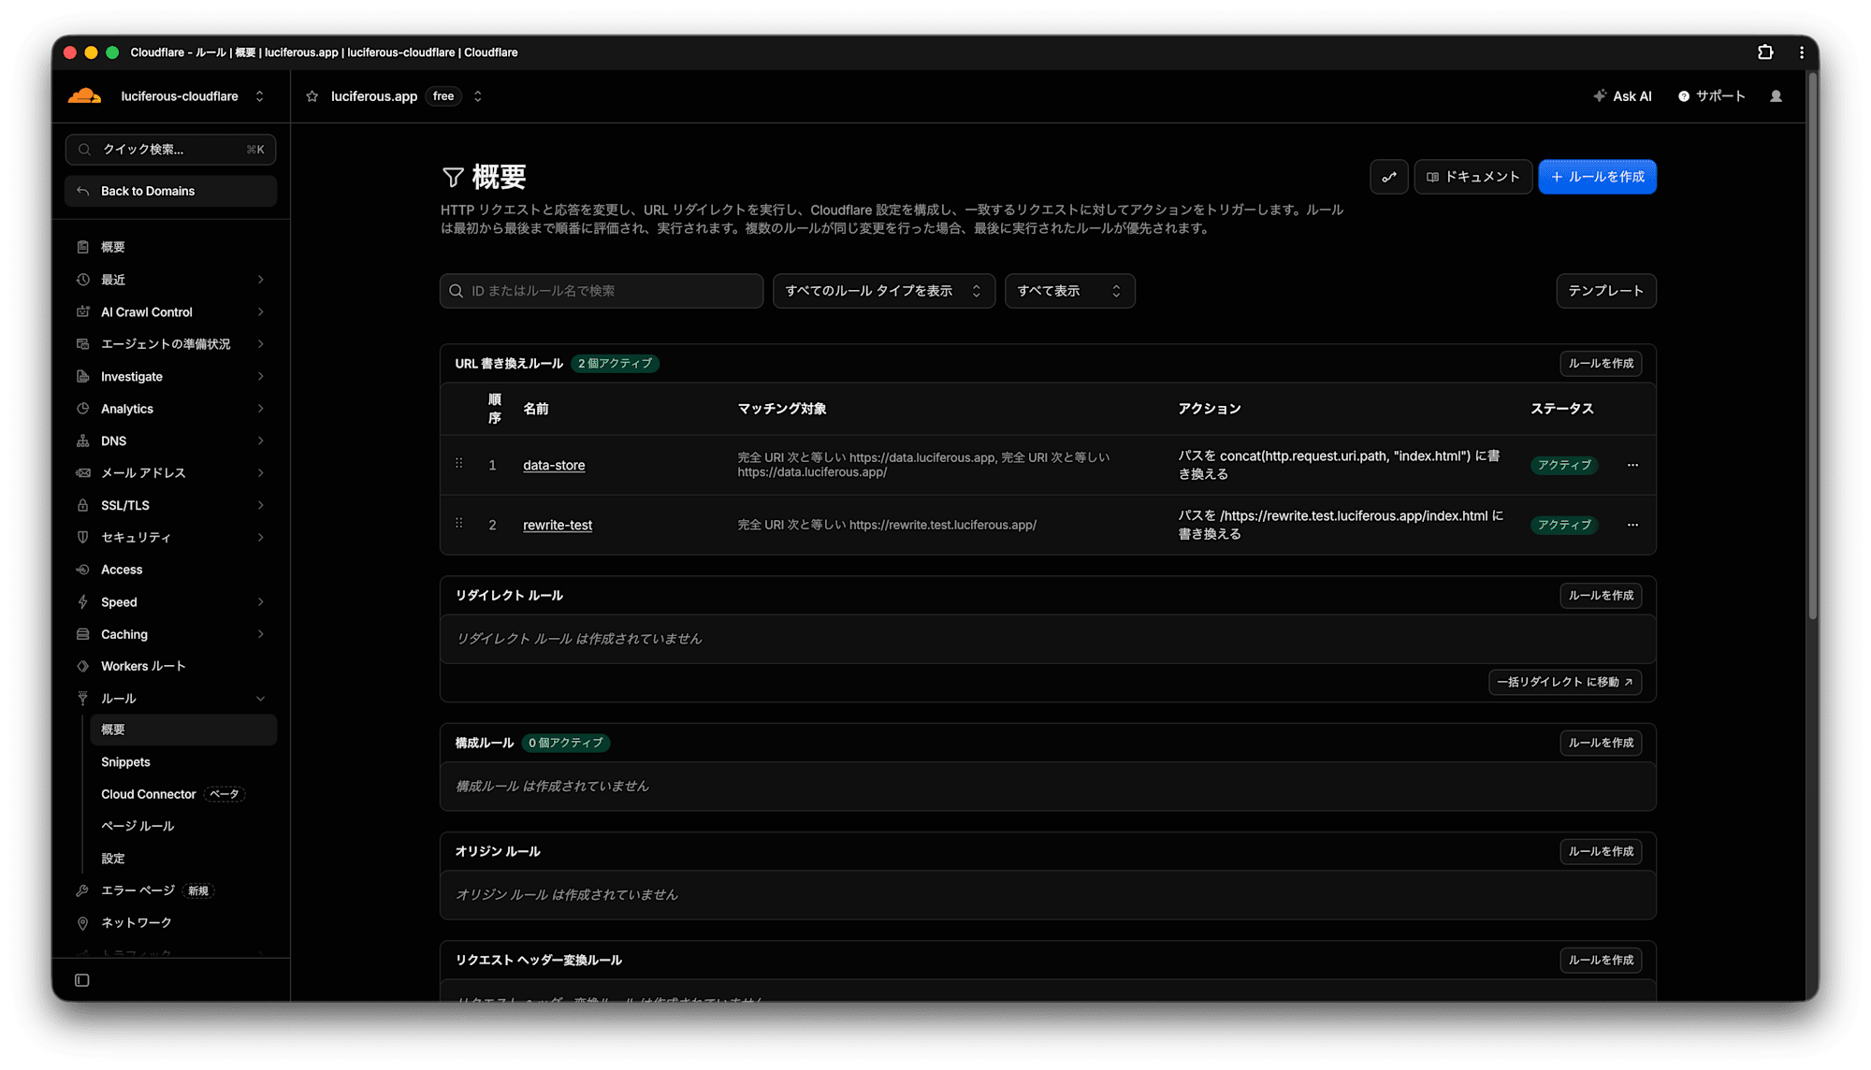Collapse the ルール sidebar section
This screenshot has width=1871, height=1070.
[x=261, y=699]
